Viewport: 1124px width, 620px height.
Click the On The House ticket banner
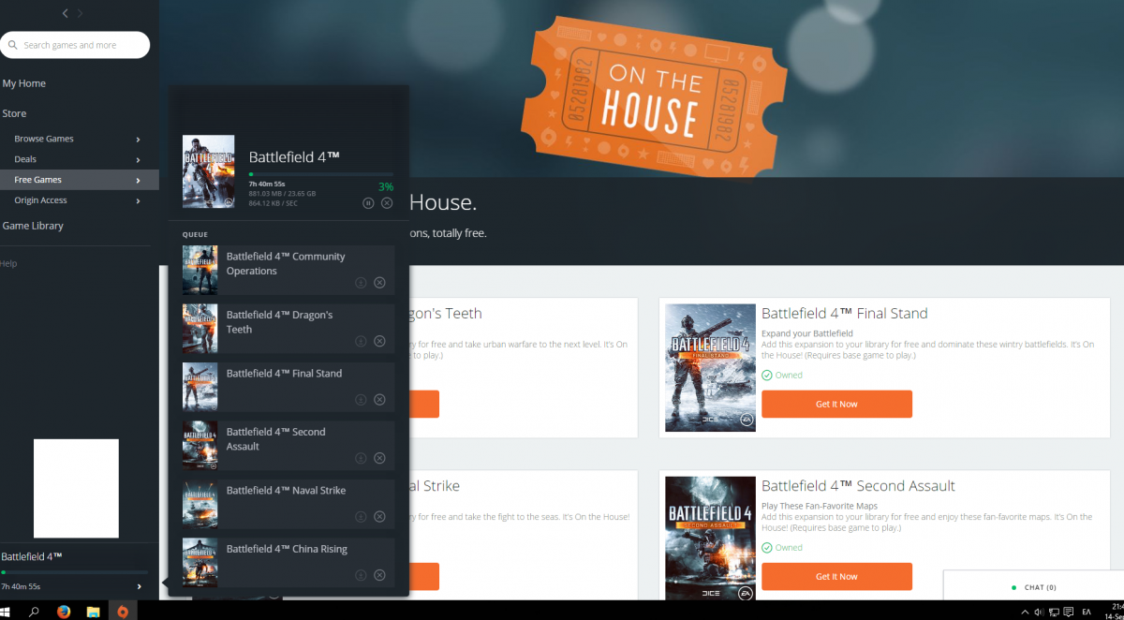tap(655, 96)
